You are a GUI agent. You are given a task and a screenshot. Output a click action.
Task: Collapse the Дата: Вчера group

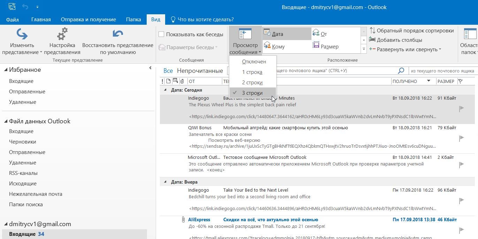(x=165, y=182)
